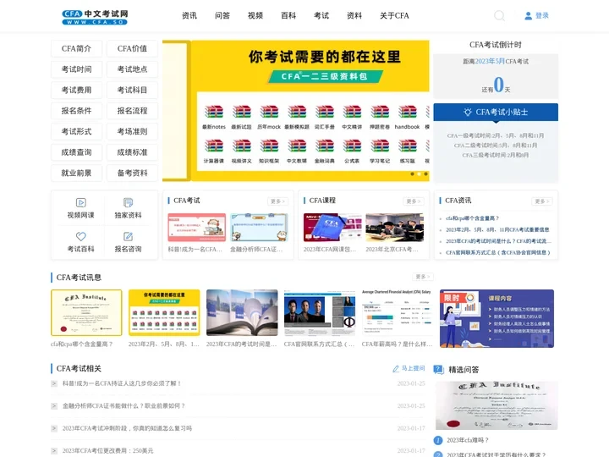Click the 押题密卷 archive icon
The width and height of the screenshot is (609, 457).
380,112
